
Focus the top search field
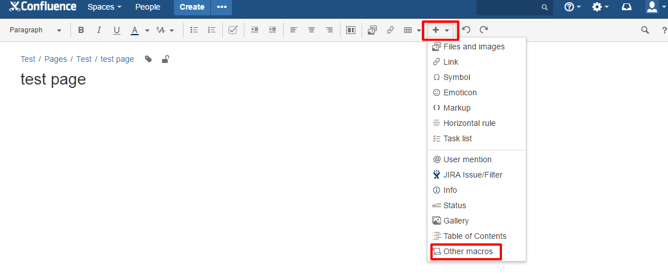click(x=515, y=7)
